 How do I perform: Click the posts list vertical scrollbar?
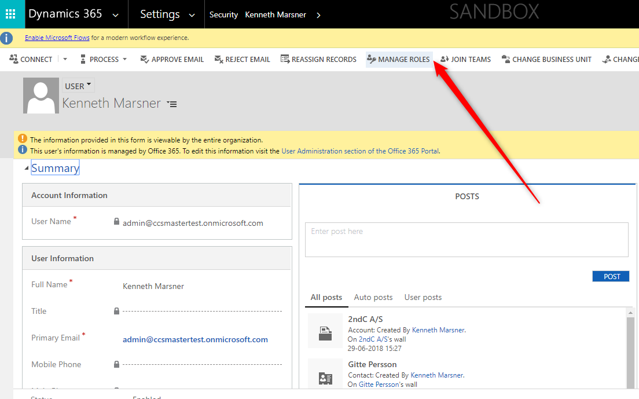[631, 347]
